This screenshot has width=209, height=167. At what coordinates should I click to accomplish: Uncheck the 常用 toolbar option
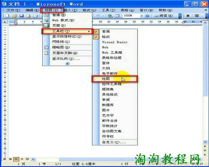[x=115, y=32]
